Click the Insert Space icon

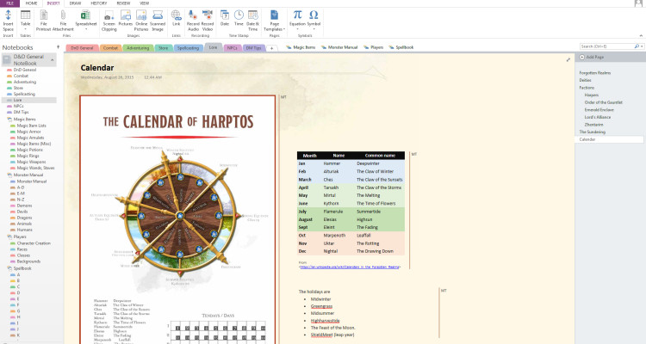[x=8, y=21]
